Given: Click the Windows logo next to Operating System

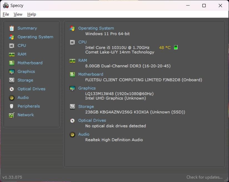Looking at the screenshot, I should (x=72, y=28).
